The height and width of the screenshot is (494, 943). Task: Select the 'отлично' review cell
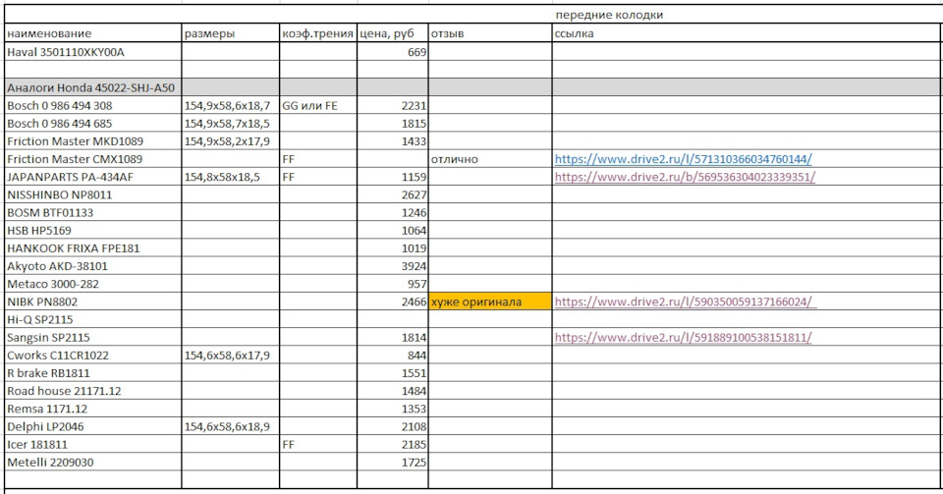tap(490, 159)
